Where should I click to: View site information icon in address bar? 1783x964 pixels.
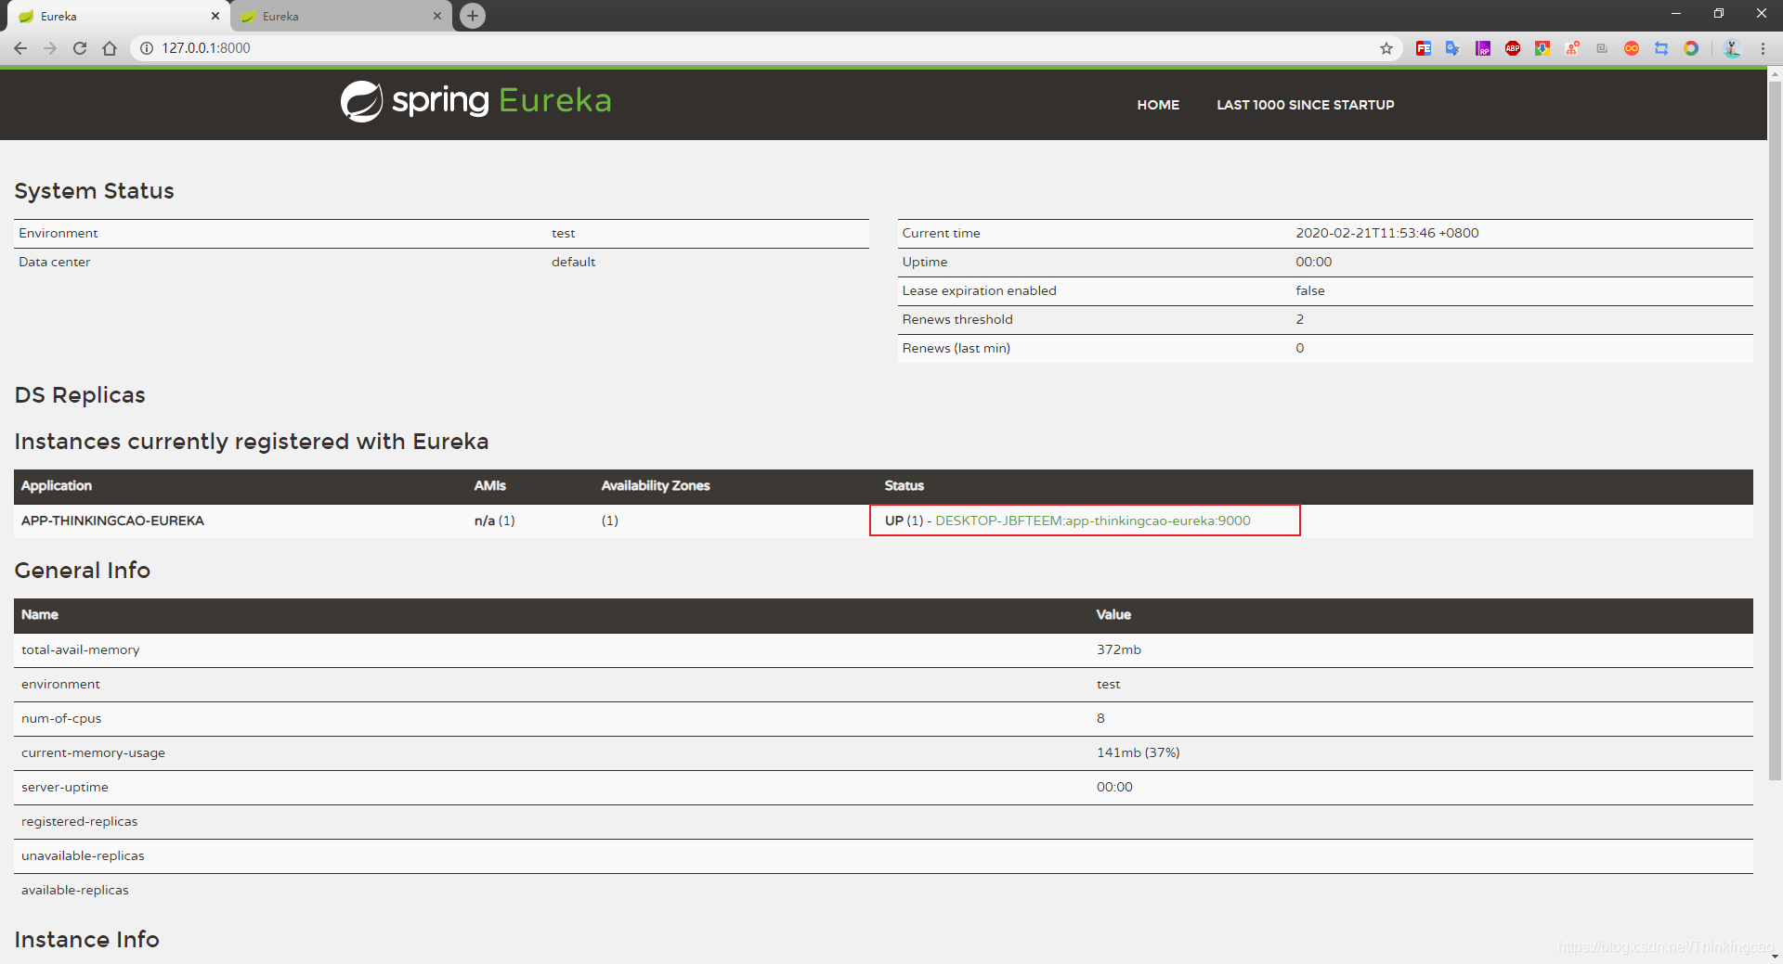point(147,48)
